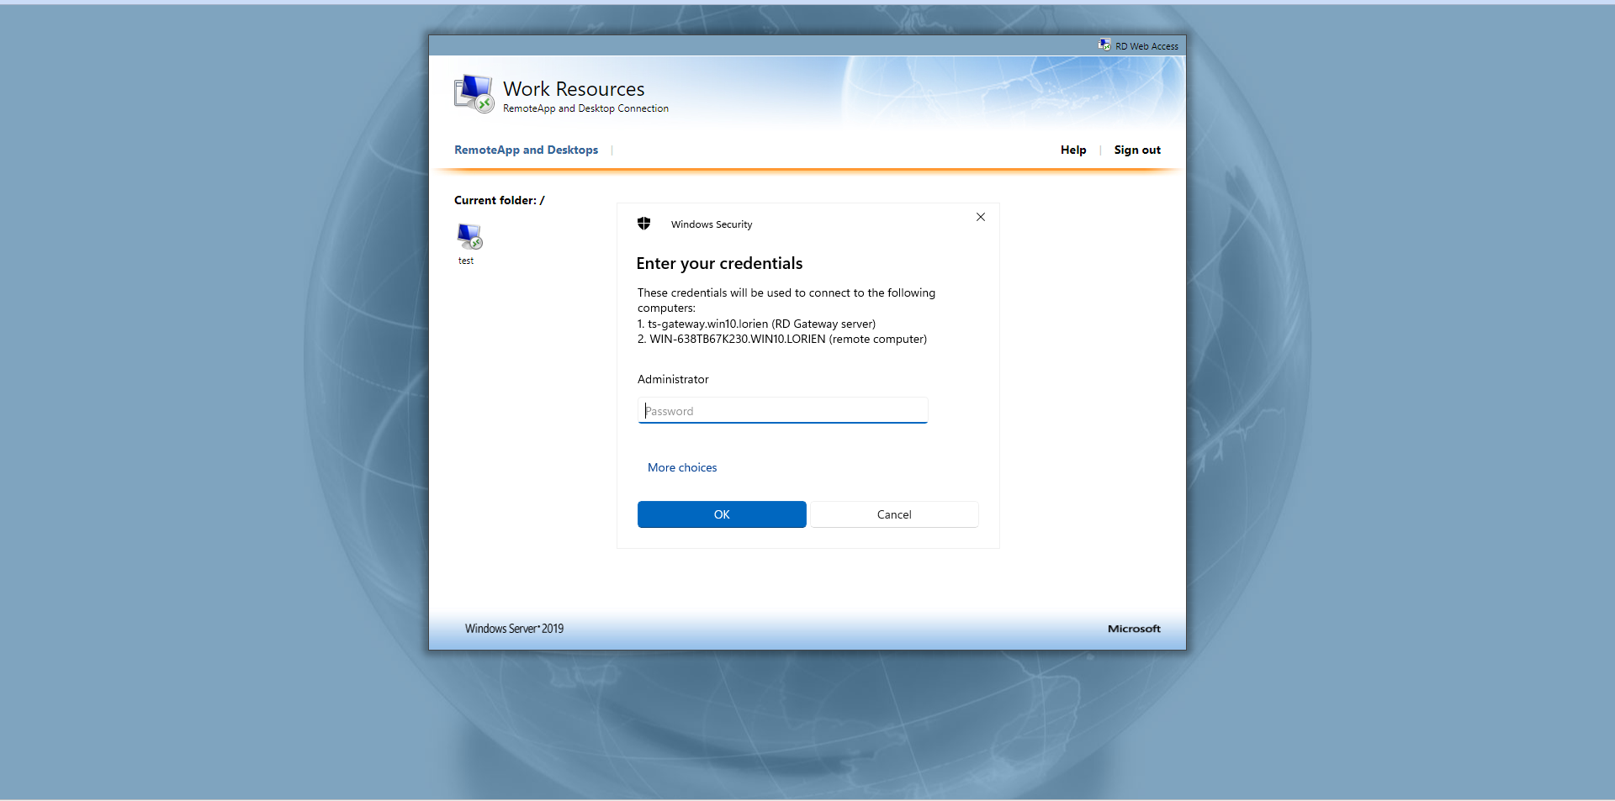Cancel the Enter your credentials dialog
The width and height of the screenshot is (1615, 801).
pyautogui.click(x=893, y=514)
